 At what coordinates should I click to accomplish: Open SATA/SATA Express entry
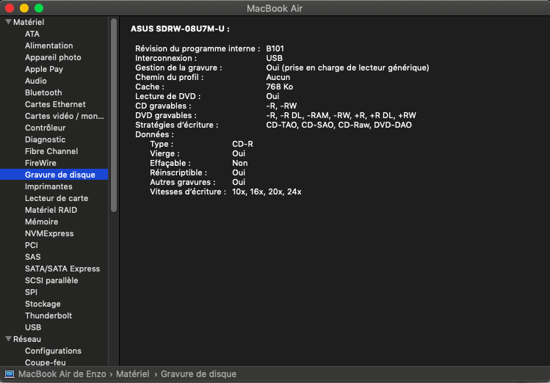(x=62, y=269)
